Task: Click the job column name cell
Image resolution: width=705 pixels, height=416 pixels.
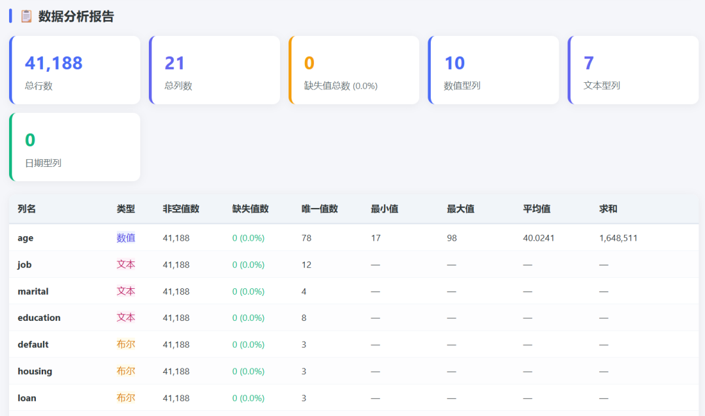Action: pyautogui.click(x=24, y=265)
